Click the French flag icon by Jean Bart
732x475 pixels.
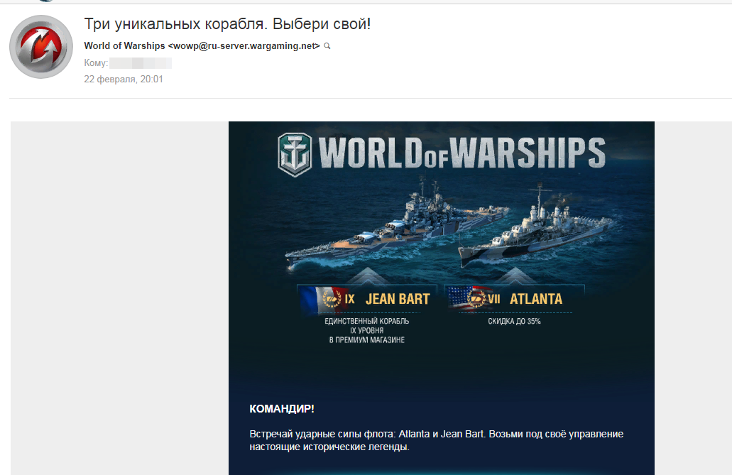tap(315, 299)
